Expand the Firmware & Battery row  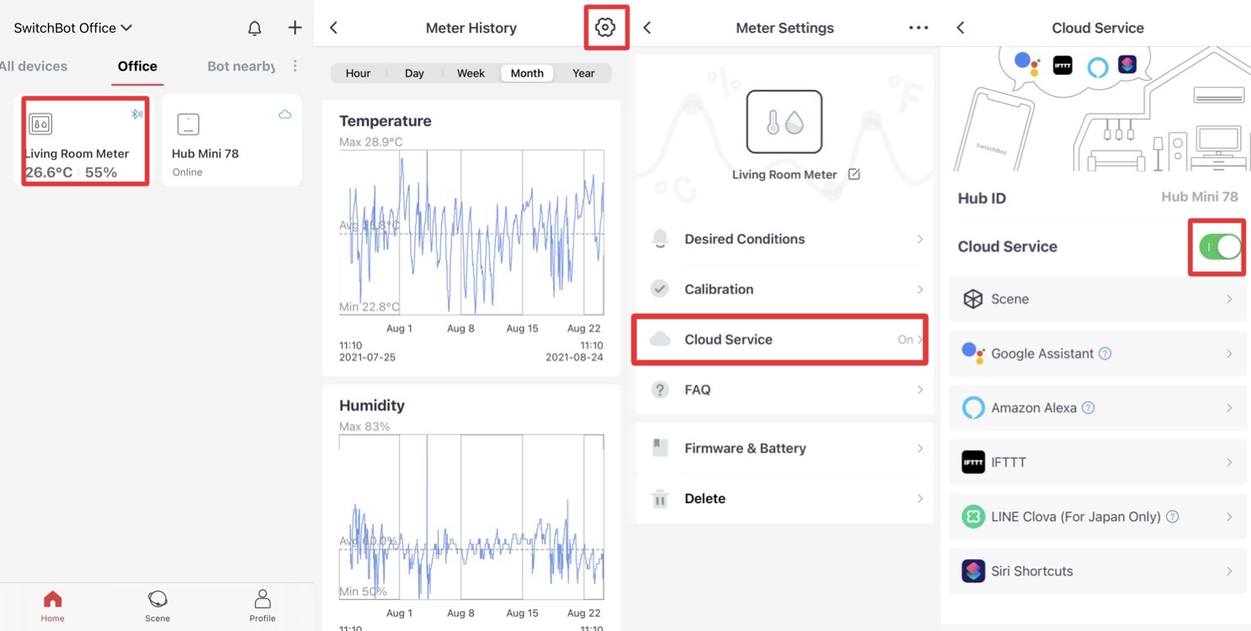(x=785, y=448)
